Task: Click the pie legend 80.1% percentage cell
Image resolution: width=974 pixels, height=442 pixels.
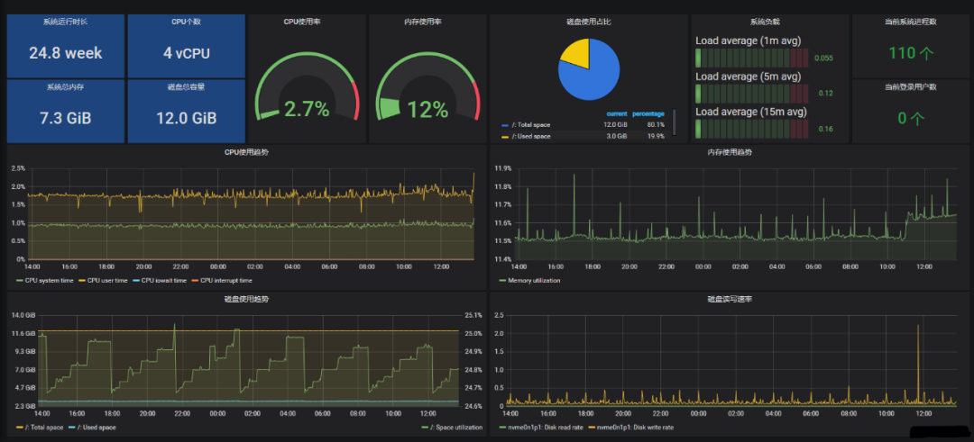Action: click(x=656, y=124)
